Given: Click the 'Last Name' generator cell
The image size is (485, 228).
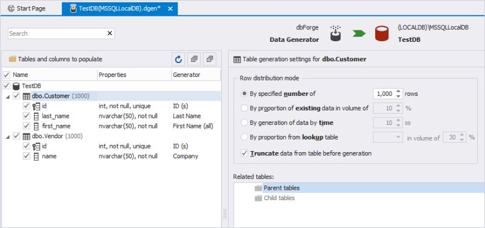Looking at the screenshot, I should click(187, 116).
